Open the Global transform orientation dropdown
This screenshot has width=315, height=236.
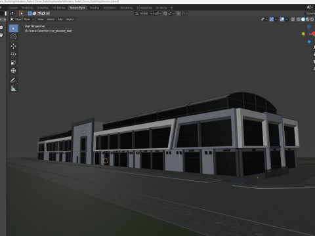point(144,14)
